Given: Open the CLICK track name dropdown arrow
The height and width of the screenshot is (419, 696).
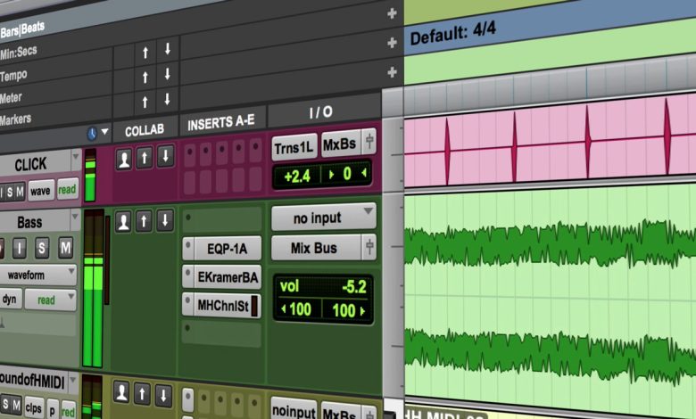Looking at the screenshot, I should (75, 157).
